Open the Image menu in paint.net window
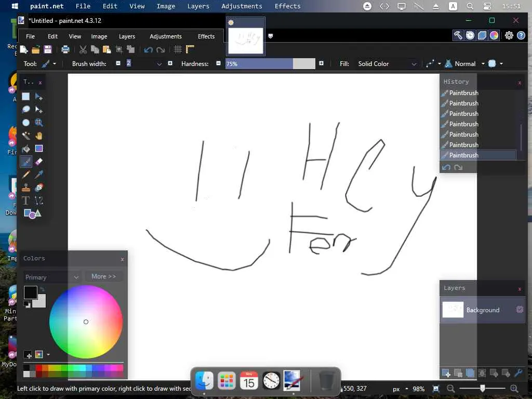532x399 pixels. click(x=99, y=36)
